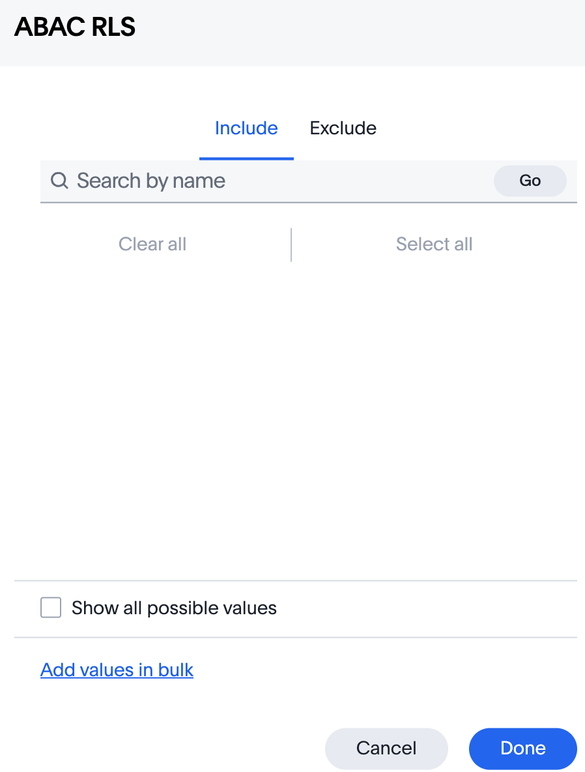585x772 pixels.
Task: Click the magnifying glass search icon
Action: [59, 181]
